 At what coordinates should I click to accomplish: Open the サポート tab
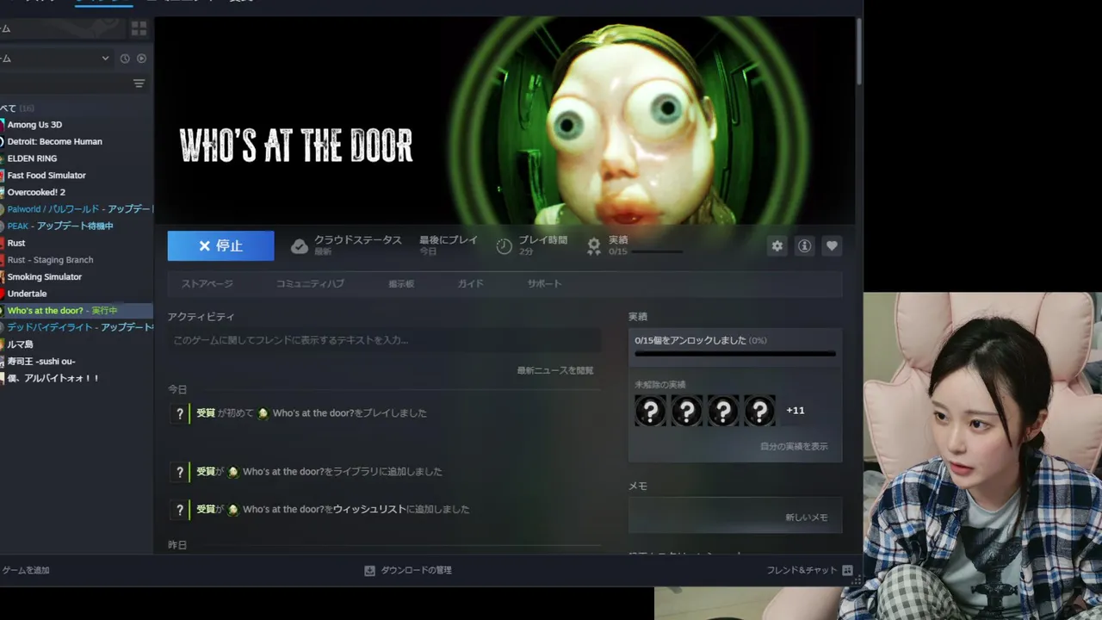click(x=544, y=283)
